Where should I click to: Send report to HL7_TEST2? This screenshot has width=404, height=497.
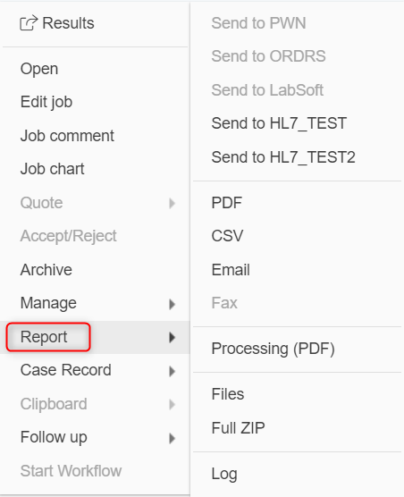click(283, 157)
